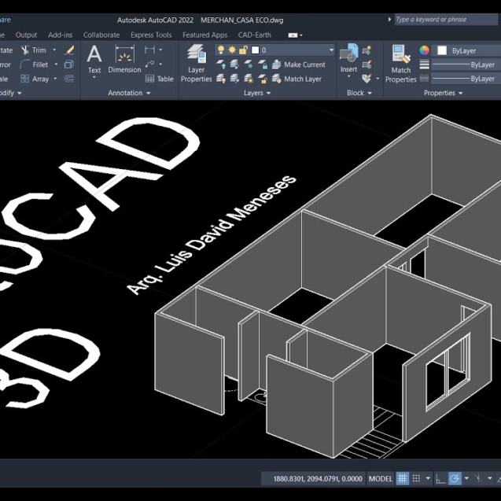Select the Trim tool

[x=34, y=50]
